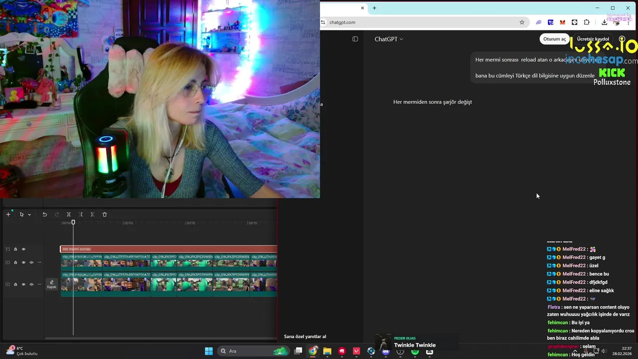638x359 pixels.
Task: Close the current Chrome tab
Action: (362, 8)
